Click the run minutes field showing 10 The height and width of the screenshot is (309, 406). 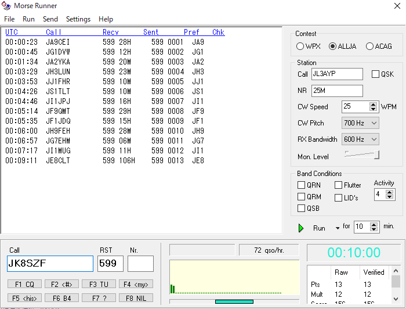tap(362, 227)
